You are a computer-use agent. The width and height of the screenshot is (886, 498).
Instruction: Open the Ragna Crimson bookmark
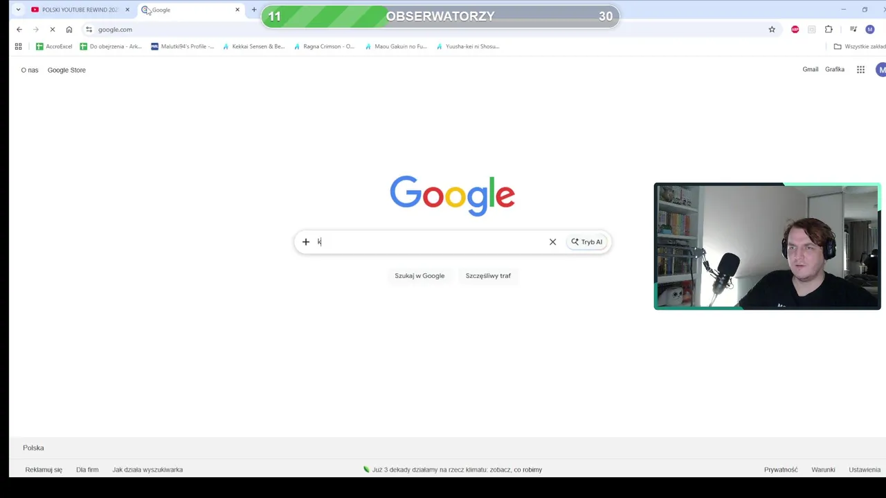[x=324, y=46]
